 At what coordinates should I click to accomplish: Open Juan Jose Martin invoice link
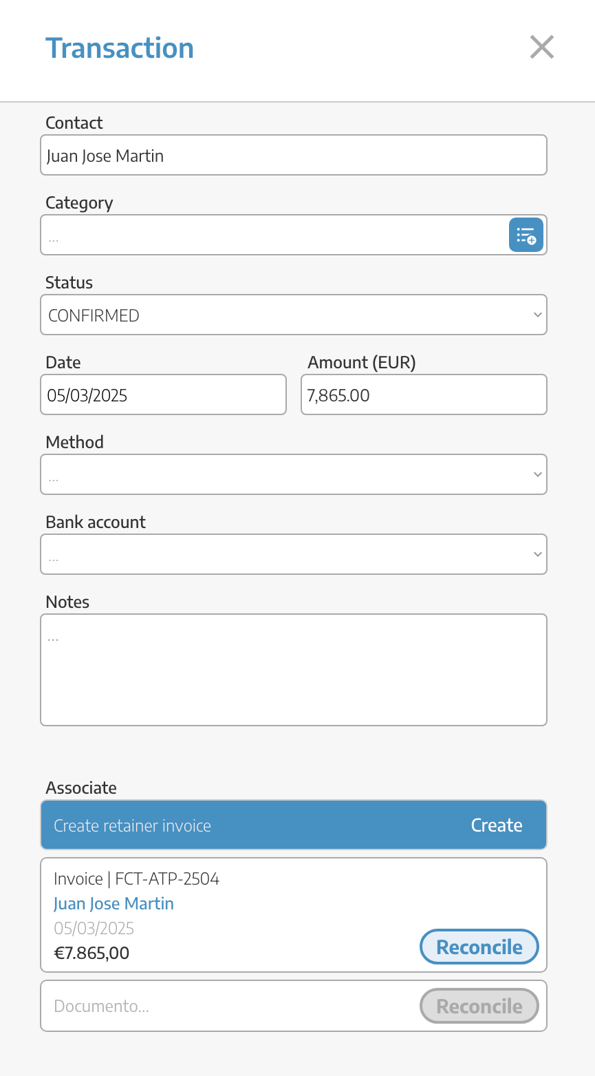[x=113, y=903]
